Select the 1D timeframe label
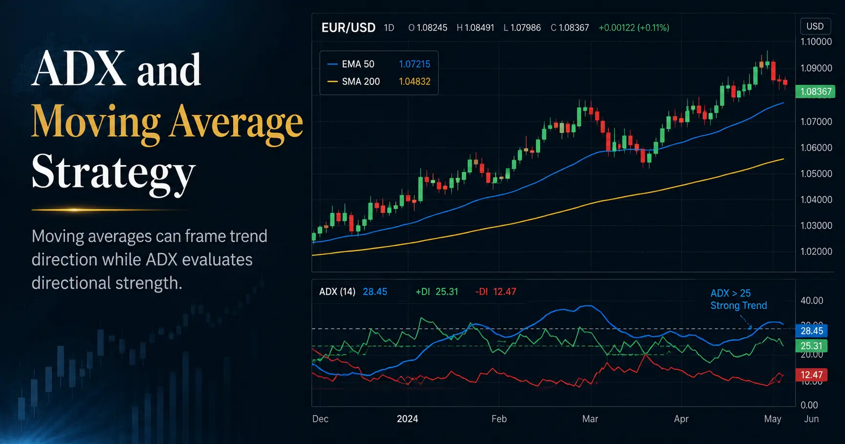This screenshot has height=444, width=845. (x=389, y=28)
